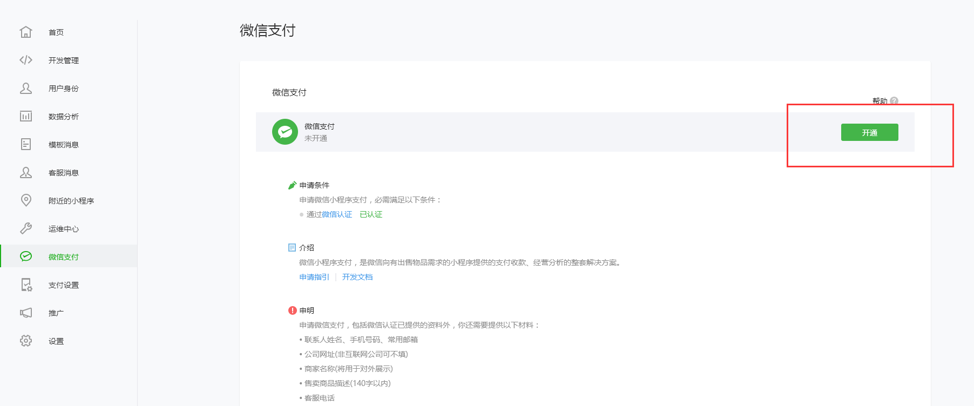Click the 未开通 status text
This screenshot has width=974, height=406.
coord(316,138)
